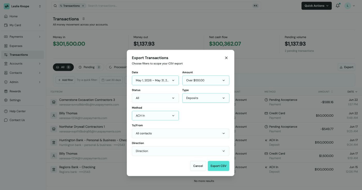Expand the Payments sidebar menu
The height and width of the screenshot is (190, 362).
(22, 37)
